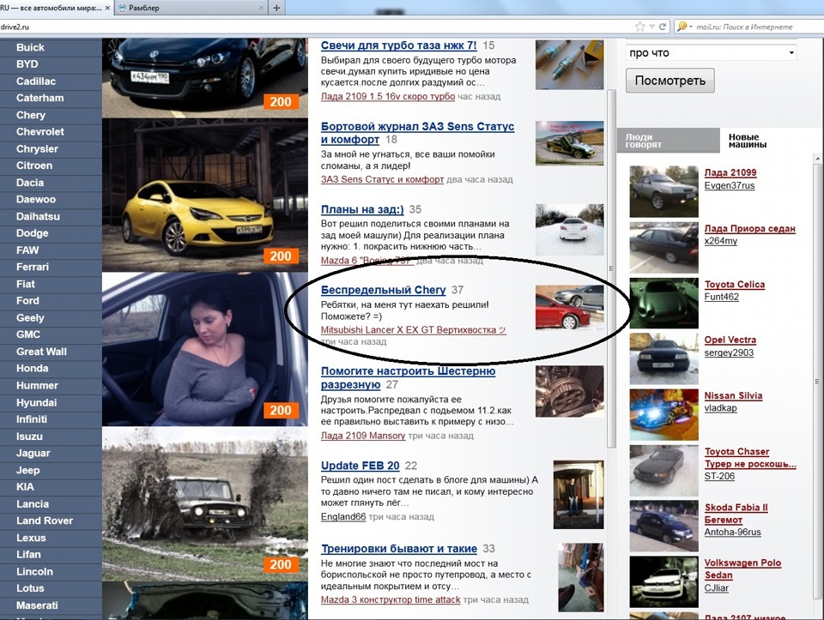Open 'Toyota Celica' new car link
The height and width of the screenshot is (620, 824).
pyautogui.click(x=735, y=285)
